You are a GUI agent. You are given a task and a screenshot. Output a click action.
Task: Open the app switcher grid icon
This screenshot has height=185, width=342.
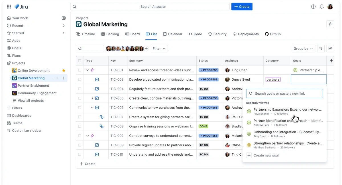pyautogui.click(x=9, y=6)
